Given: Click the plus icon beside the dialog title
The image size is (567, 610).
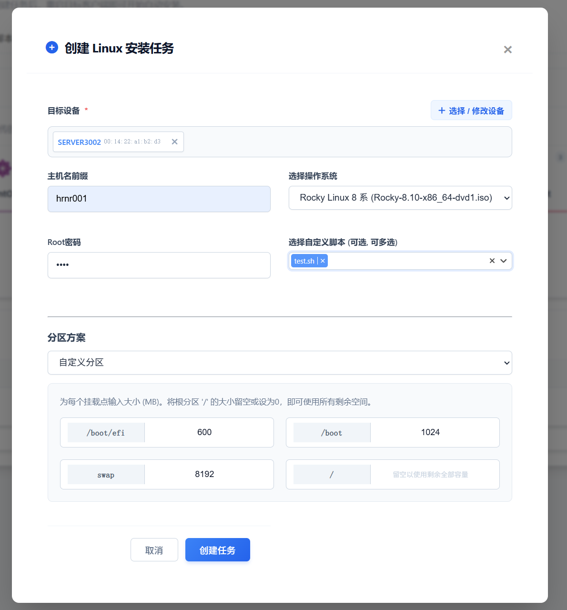Looking at the screenshot, I should pos(51,47).
